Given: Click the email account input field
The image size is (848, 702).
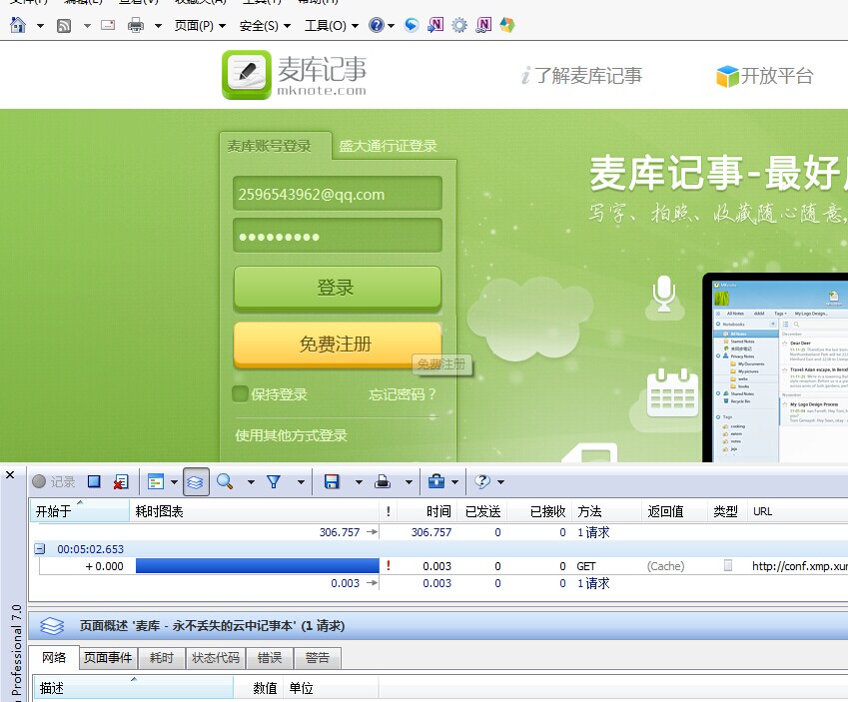Looking at the screenshot, I should (337, 194).
